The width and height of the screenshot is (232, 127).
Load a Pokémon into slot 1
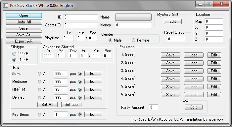pos(194,55)
